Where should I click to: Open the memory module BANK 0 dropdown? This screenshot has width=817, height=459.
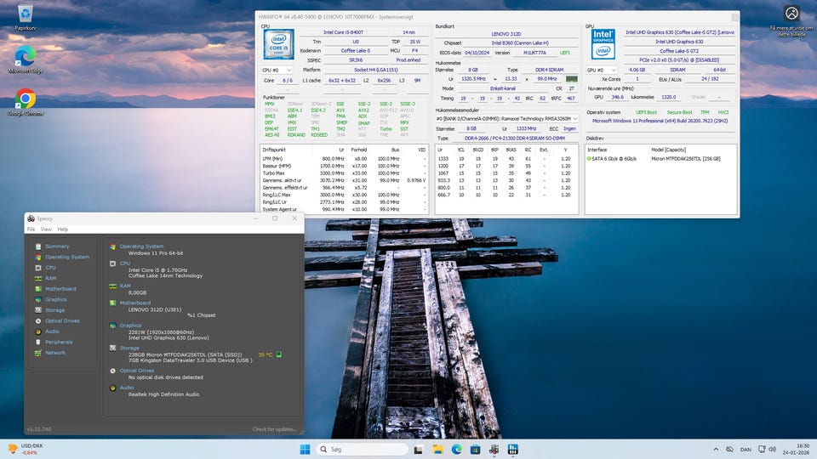pyautogui.click(x=506, y=118)
